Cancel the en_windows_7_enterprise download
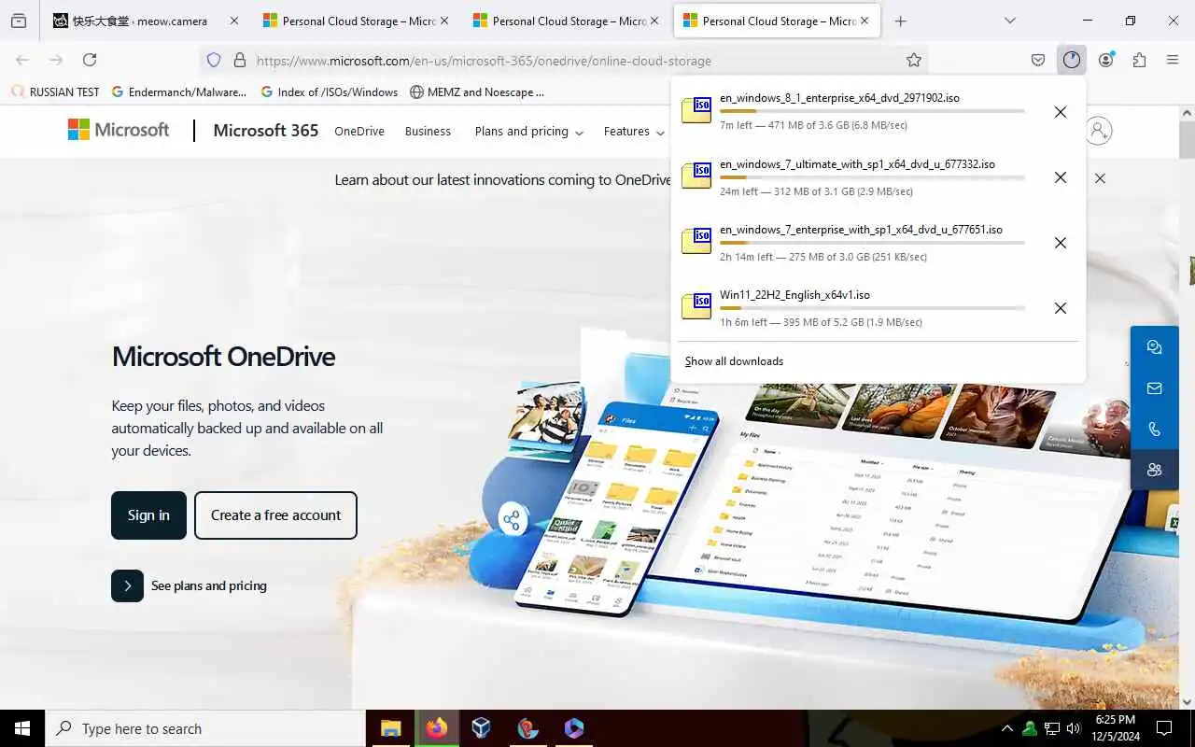The height and width of the screenshot is (747, 1195). point(1060,243)
